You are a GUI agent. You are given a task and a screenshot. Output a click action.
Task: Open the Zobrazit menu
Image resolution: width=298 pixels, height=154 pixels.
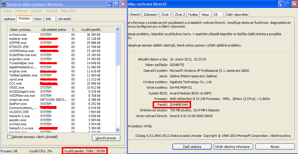pos(37,11)
